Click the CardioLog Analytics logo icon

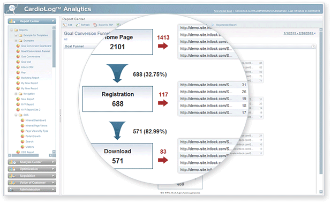(x=12, y=9)
